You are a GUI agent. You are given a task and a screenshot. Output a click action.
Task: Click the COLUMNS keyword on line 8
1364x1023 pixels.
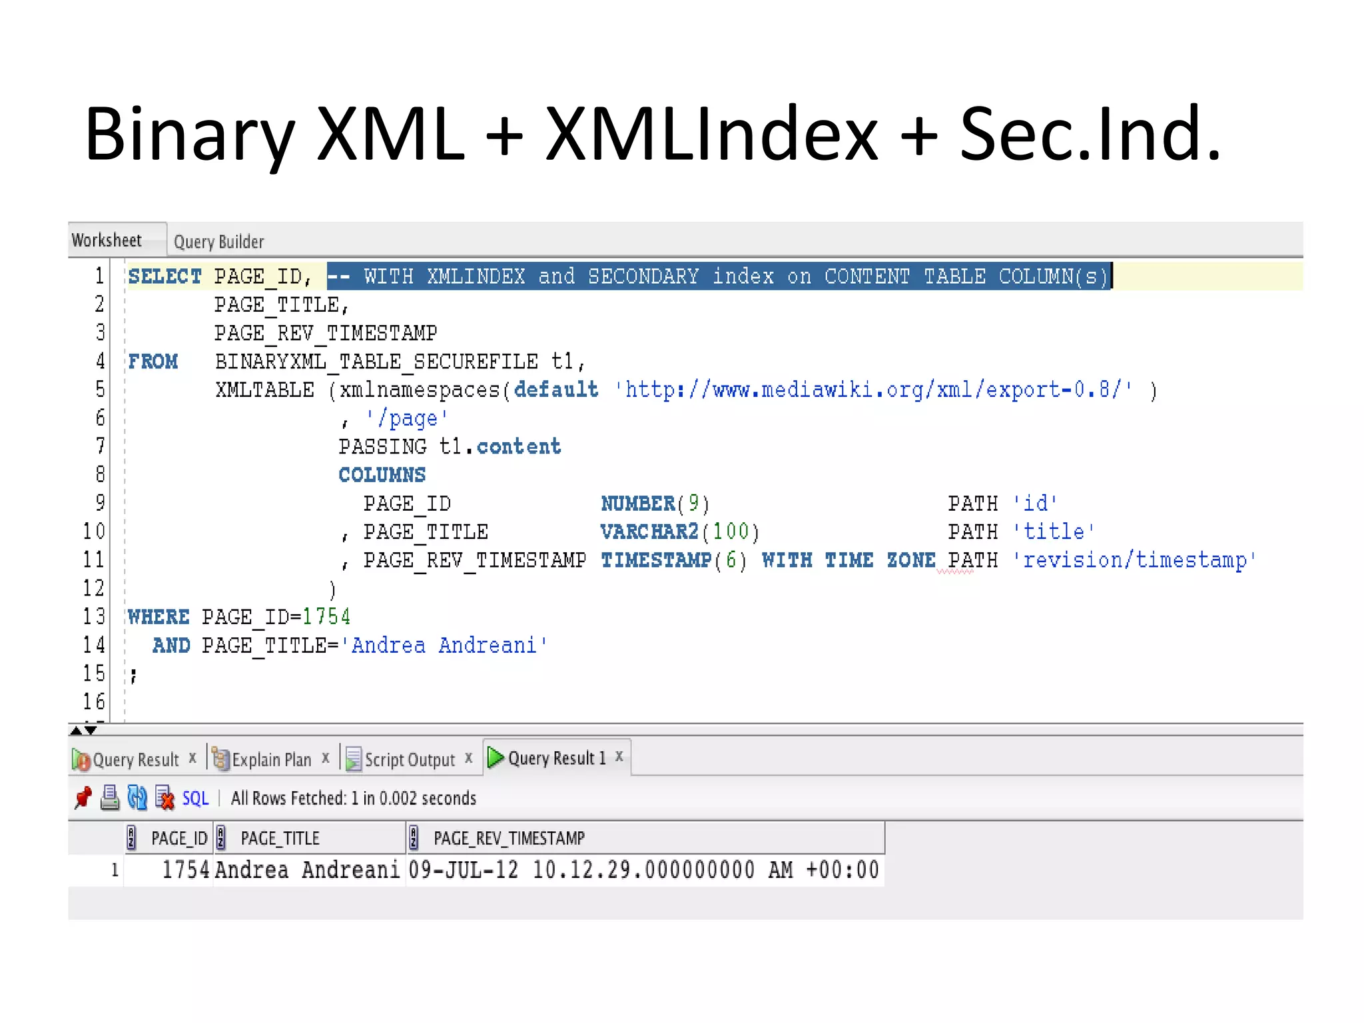[x=382, y=475]
